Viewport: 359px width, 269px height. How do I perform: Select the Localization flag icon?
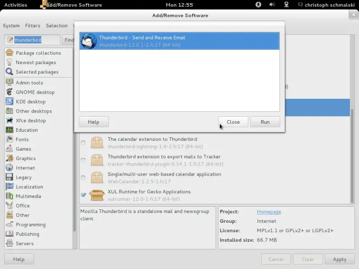coord(9,187)
